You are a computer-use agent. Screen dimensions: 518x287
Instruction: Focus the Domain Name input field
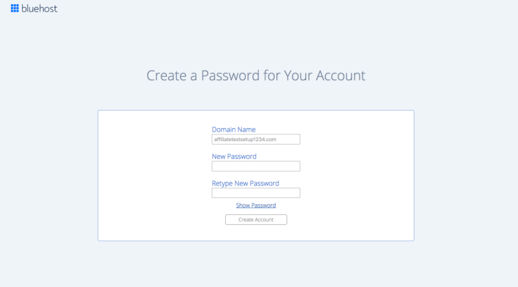coord(256,139)
